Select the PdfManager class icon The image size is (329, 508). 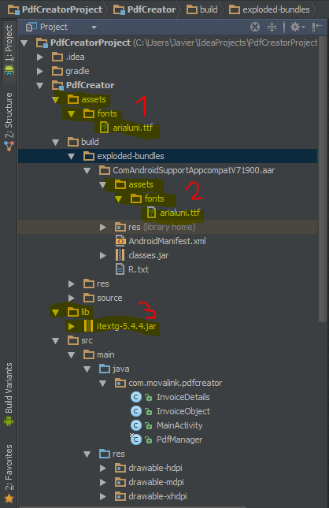point(136,439)
